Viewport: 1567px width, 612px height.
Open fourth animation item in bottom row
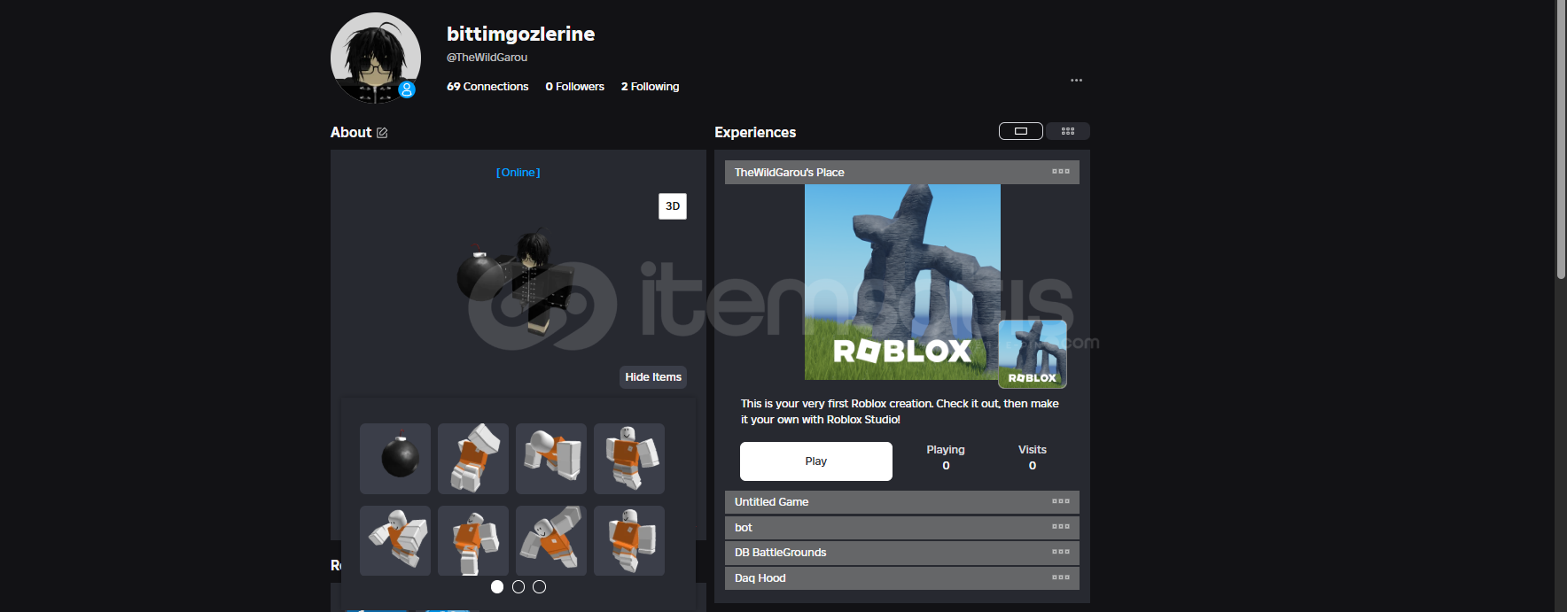click(x=629, y=541)
